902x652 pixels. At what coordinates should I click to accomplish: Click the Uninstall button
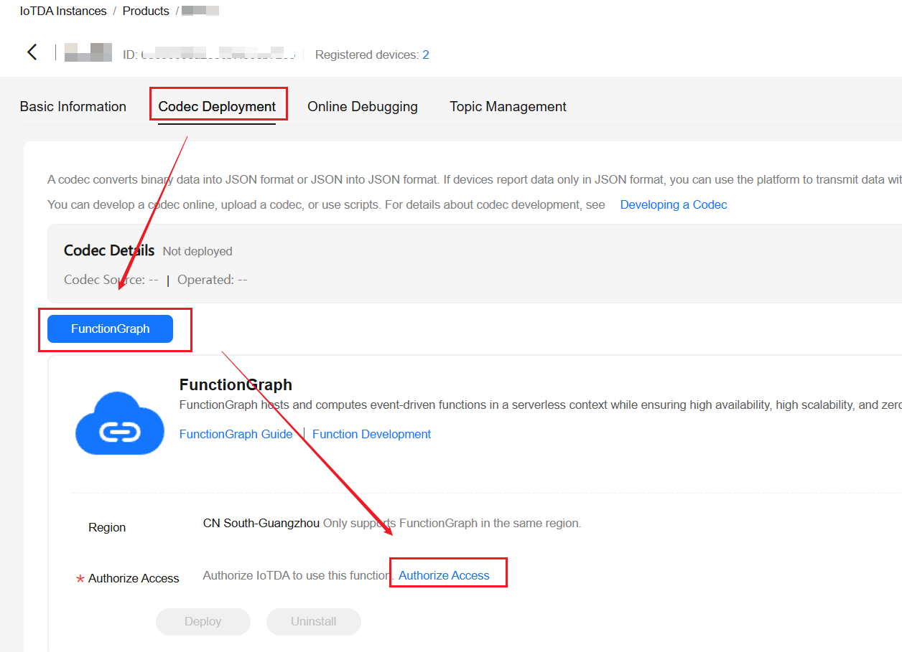[x=314, y=621]
